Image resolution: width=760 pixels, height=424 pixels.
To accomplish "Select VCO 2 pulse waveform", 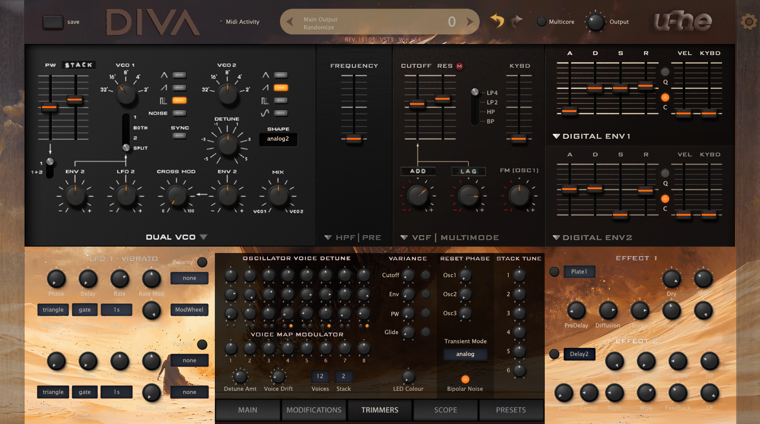I will [x=281, y=101].
